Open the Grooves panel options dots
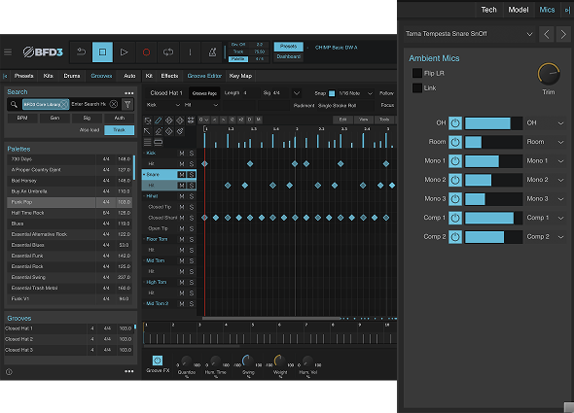This screenshot has width=574, height=413. click(x=128, y=371)
